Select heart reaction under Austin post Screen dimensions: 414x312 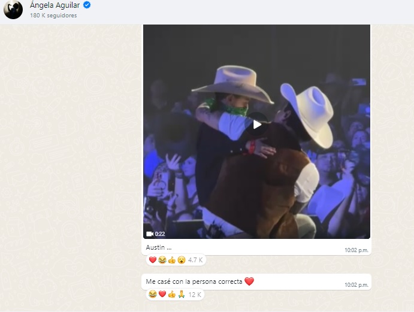153,260
